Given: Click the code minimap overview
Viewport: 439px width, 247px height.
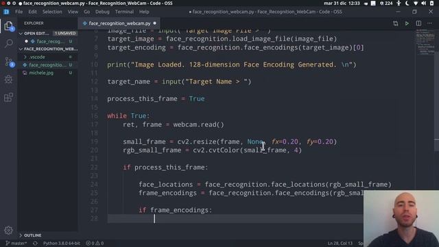Looking at the screenshot, I should (x=425, y=42).
